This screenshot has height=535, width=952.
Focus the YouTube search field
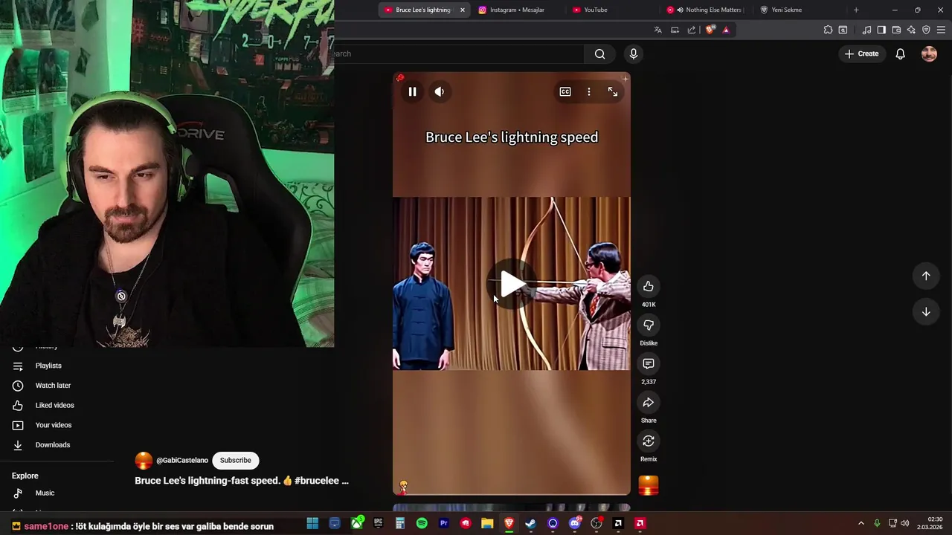459,53
